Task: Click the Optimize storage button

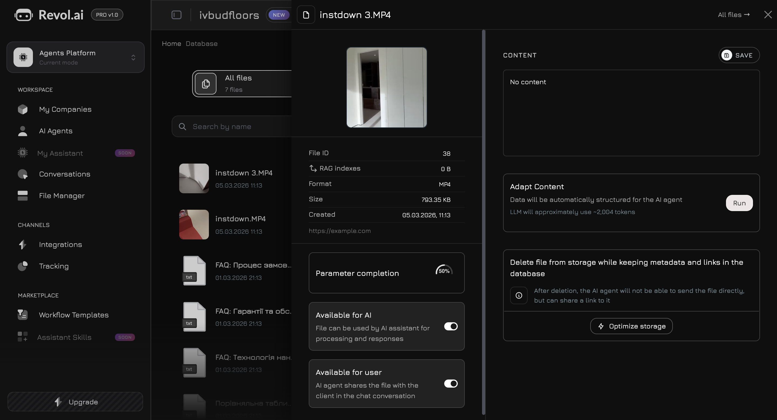Action: point(631,326)
